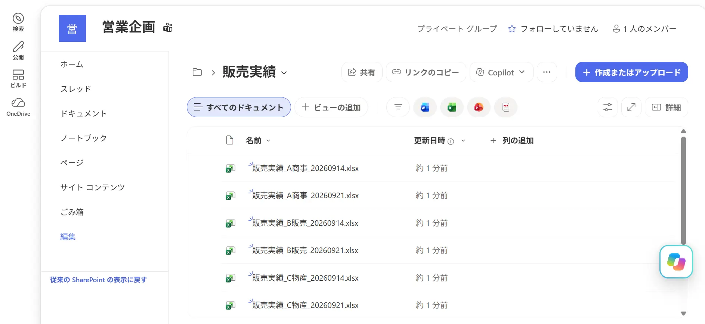The image size is (705, 324).
Task: Open ドキュメント in the site navigation
Action: pyautogui.click(x=84, y=113)
